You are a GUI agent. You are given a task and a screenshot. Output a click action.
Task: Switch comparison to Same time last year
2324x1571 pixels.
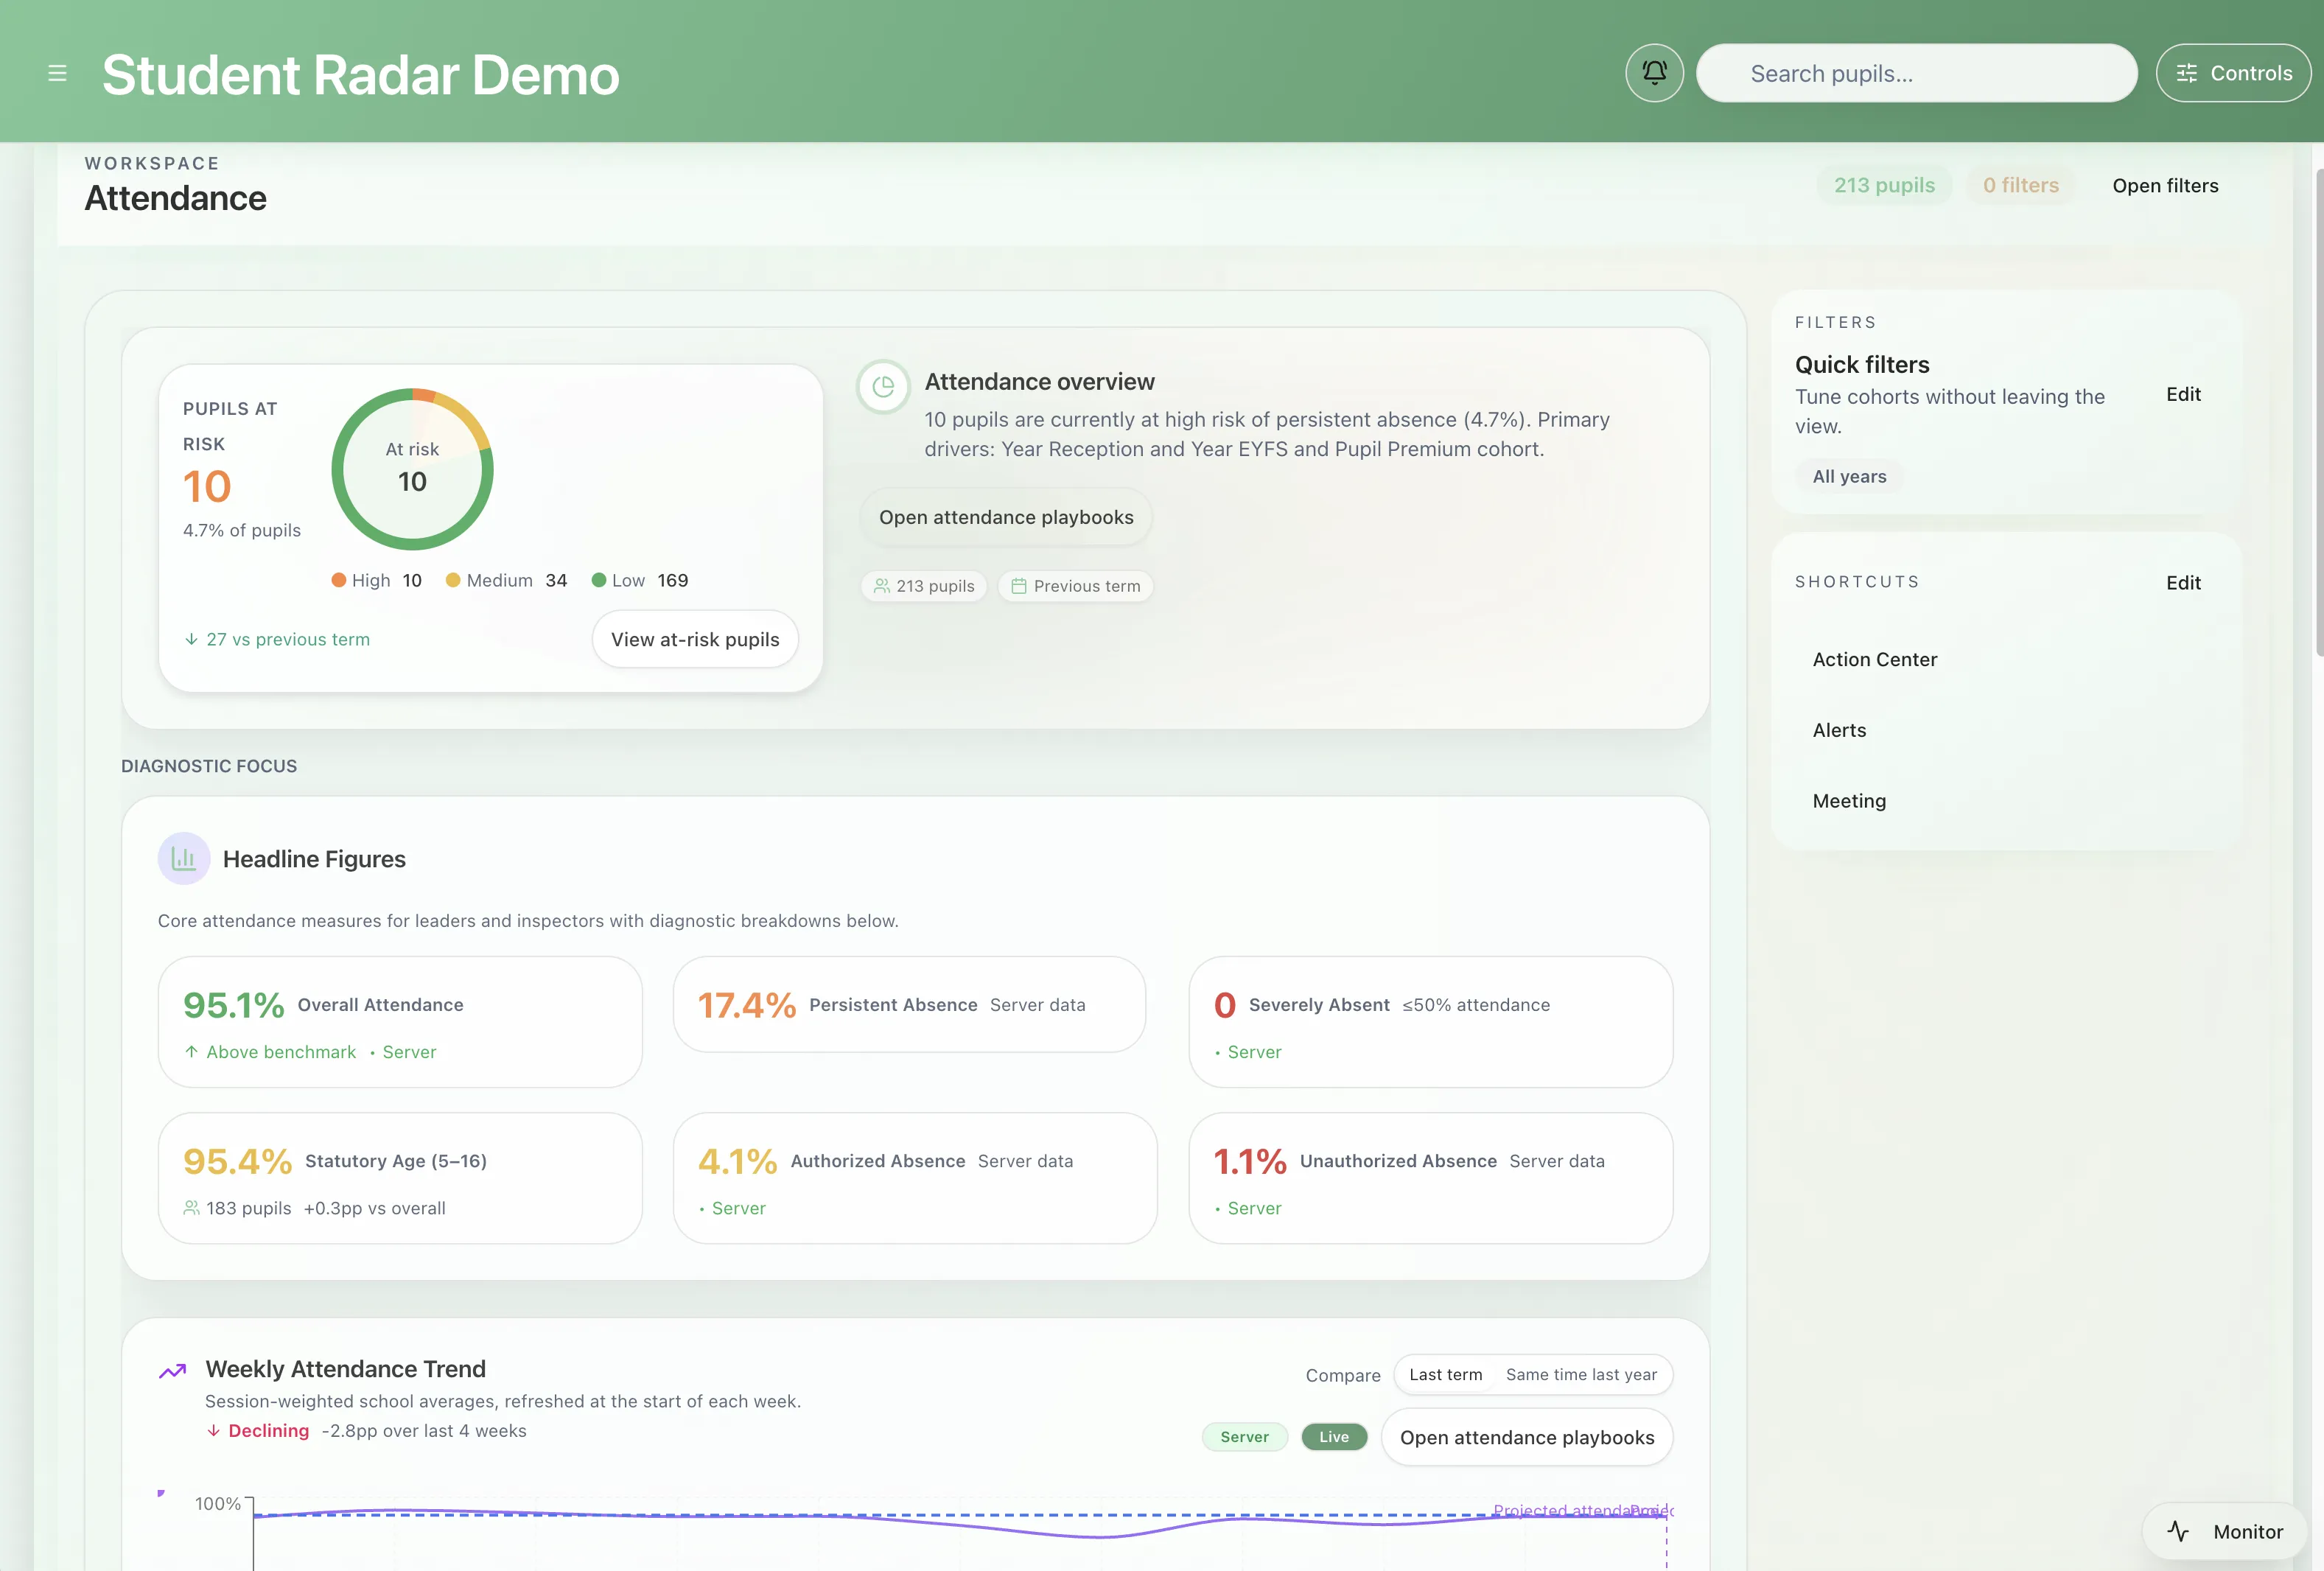(1580, 1375)
